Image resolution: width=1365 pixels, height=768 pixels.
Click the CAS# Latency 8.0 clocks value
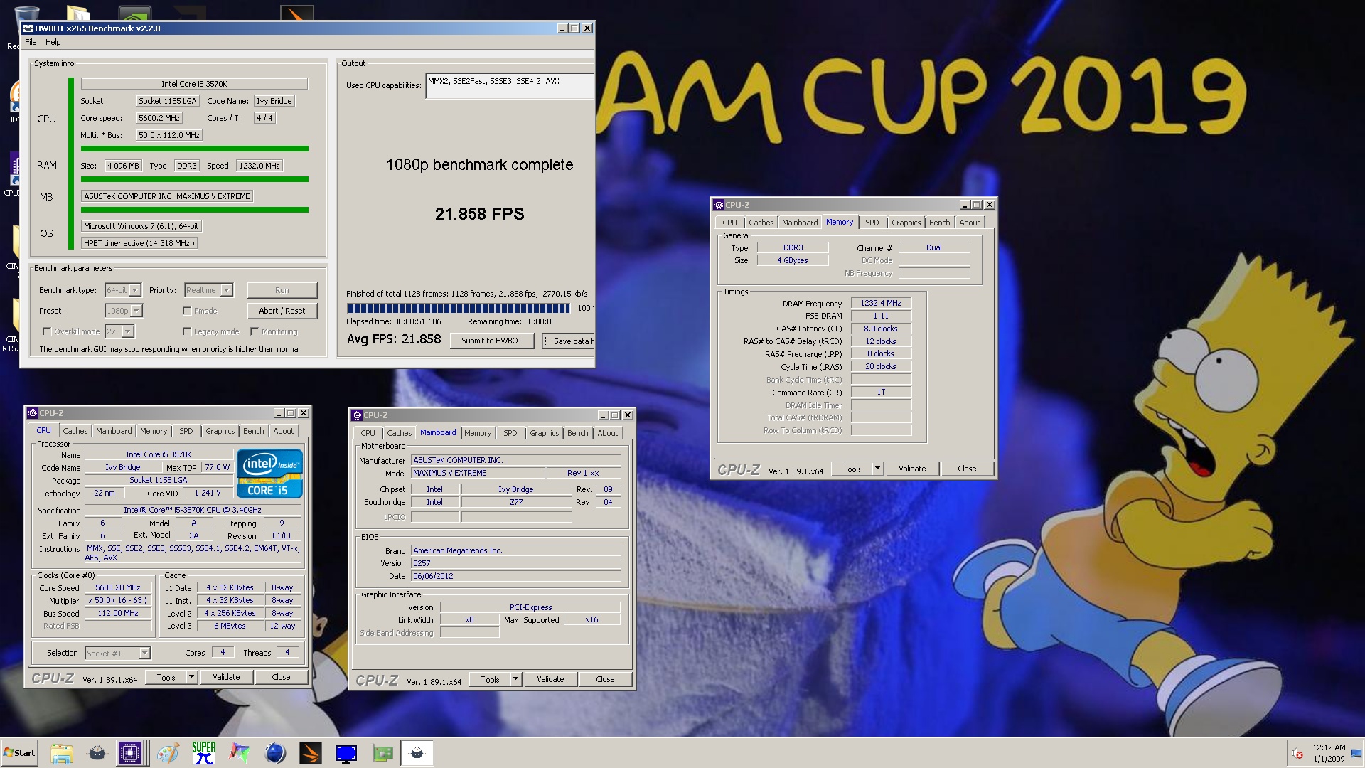(x=881, y=329)
